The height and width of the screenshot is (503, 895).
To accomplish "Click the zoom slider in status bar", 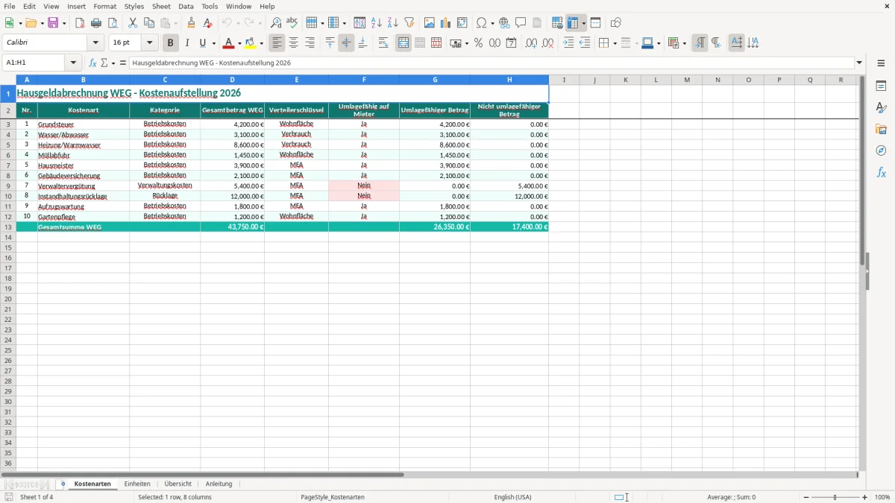I will (835, 497).
